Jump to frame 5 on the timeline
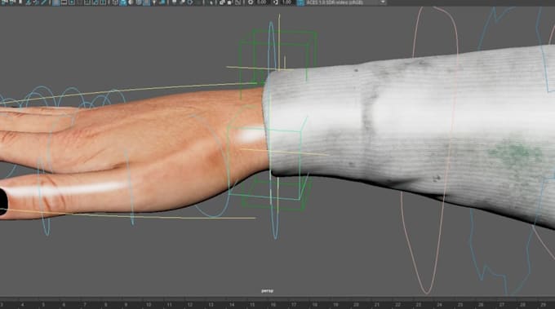This screenshot has height=309, width=555. (x=43, y=304)
